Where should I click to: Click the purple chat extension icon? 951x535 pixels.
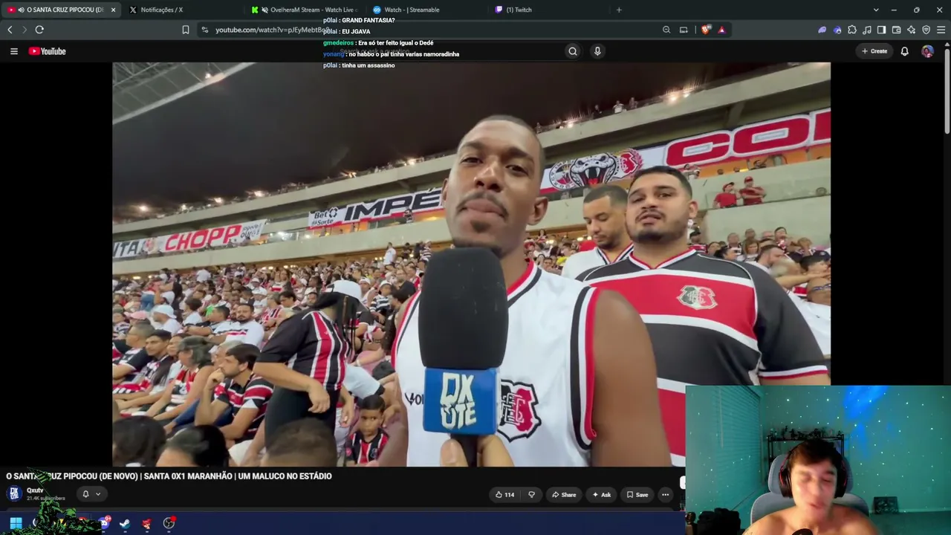pos(822,30)
